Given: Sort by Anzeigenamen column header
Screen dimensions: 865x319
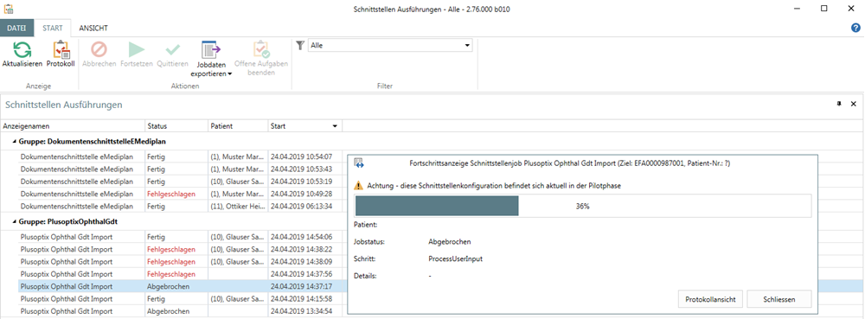Looking at the screenshot, I should coord(73,126).
